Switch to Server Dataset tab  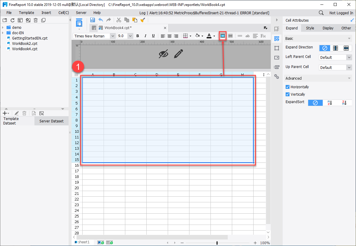tap(51, 121)
